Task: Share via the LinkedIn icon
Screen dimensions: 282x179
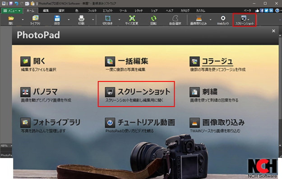Action: coord(271,11)
